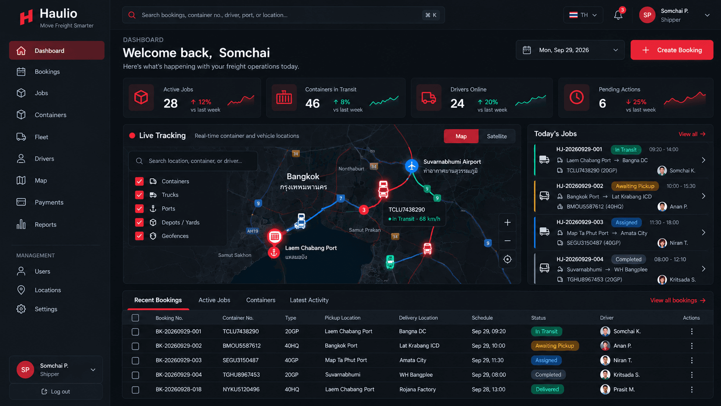Recenter map with locate icon
This screenshot has height=406, width=721.
pyautogui.click(x=508, y=259)
